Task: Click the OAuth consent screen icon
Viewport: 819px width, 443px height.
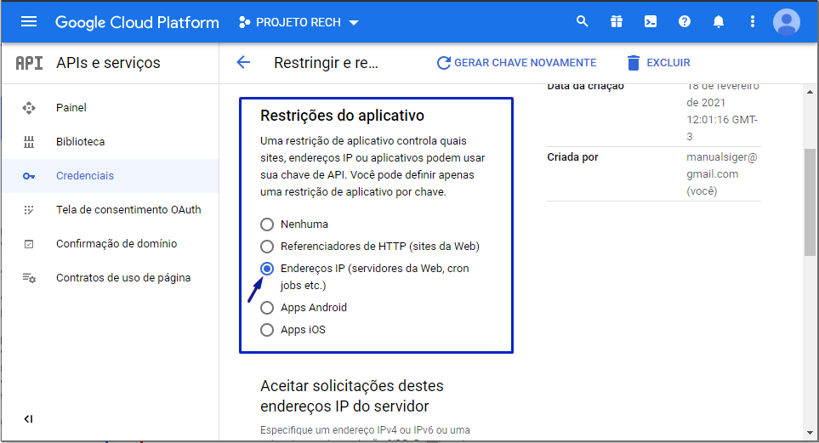Action: coord(29,210)
